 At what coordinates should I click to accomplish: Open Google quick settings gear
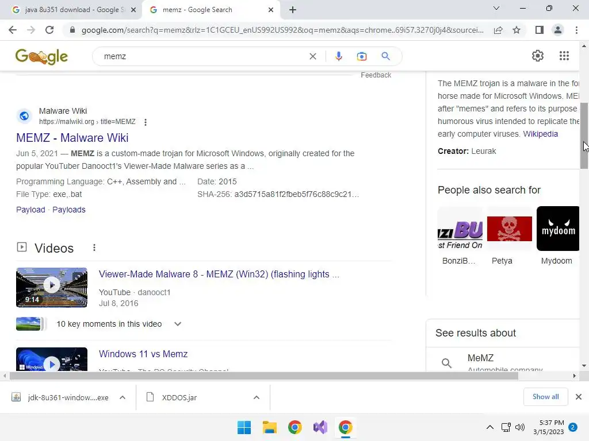coord(538,56)
